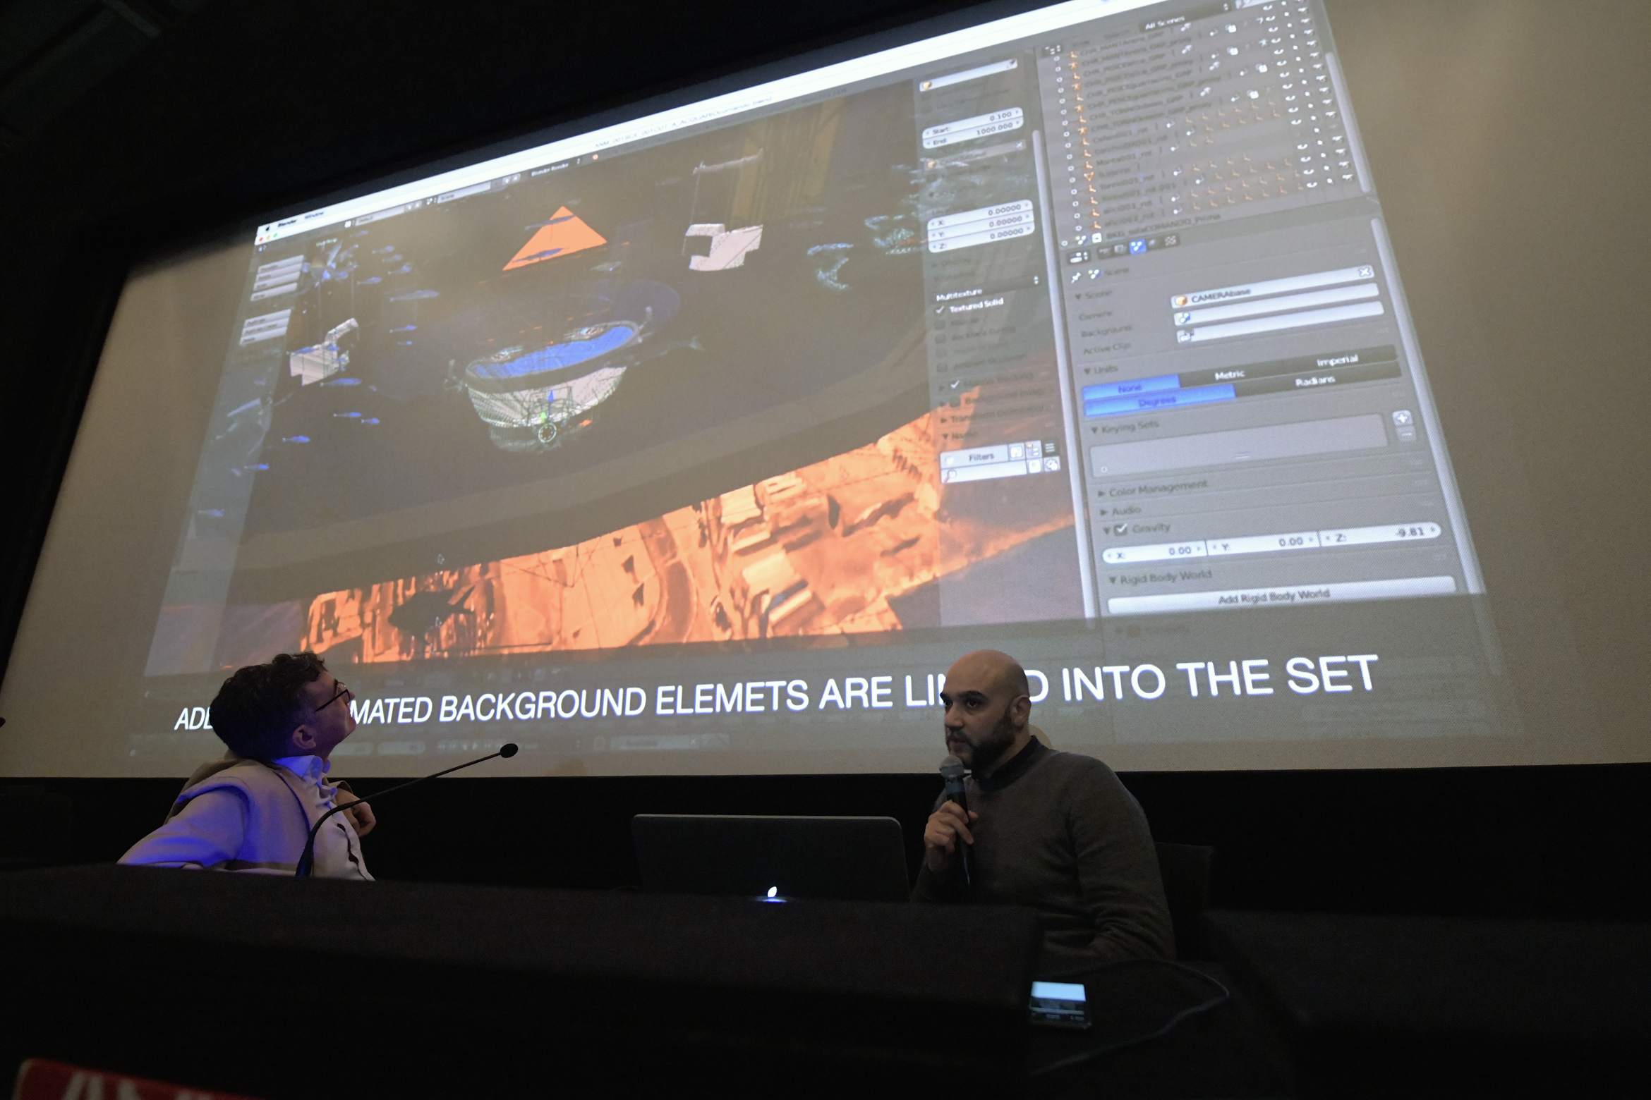
Task: Open the Blender application menu
Action: (286, 224)
